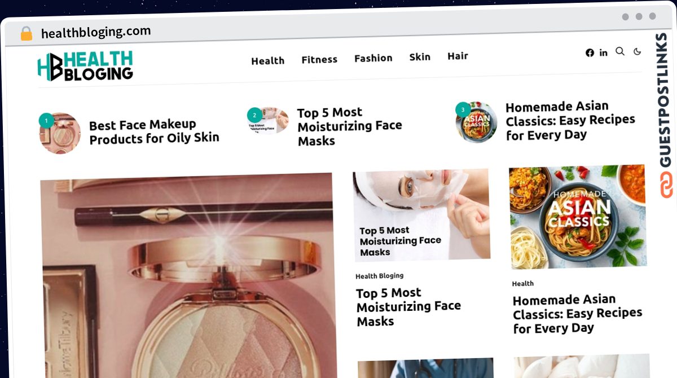Open trending headline Homemade Asian Classics
Screen dimensions: 677x378
(570, 120)
